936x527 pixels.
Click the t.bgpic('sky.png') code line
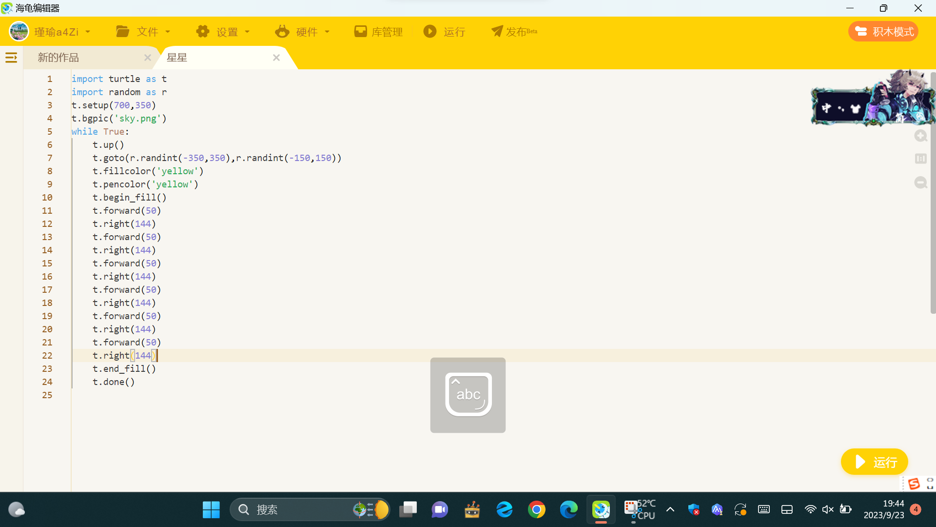coord(119,119)
